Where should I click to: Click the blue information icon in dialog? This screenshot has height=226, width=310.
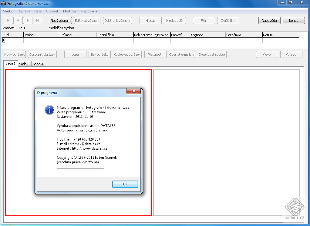[x=49, y=110]
